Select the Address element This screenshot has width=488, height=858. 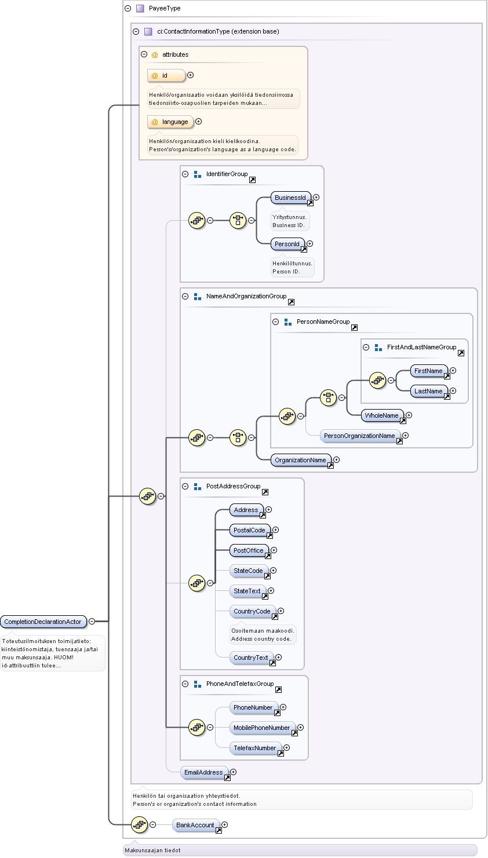point(246,510)
